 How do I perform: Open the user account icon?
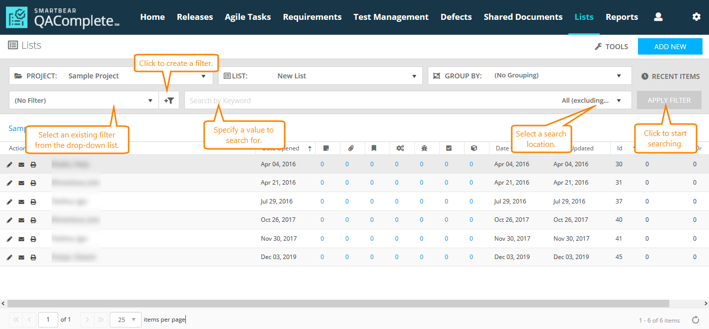coord(658,16)
